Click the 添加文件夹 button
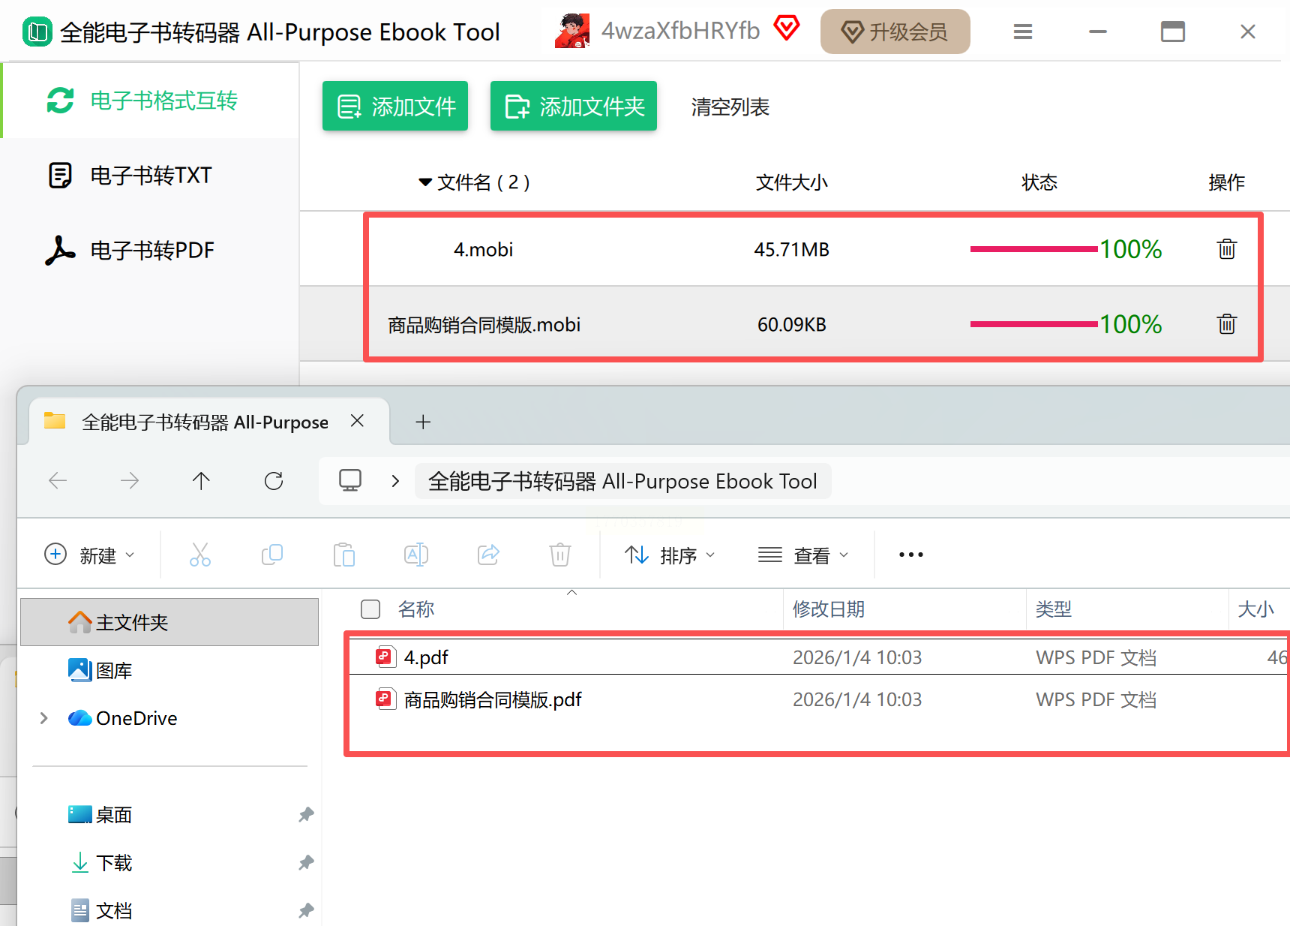Image resolution: width=1290 pixels, height=926 pixels. [574, 106]
